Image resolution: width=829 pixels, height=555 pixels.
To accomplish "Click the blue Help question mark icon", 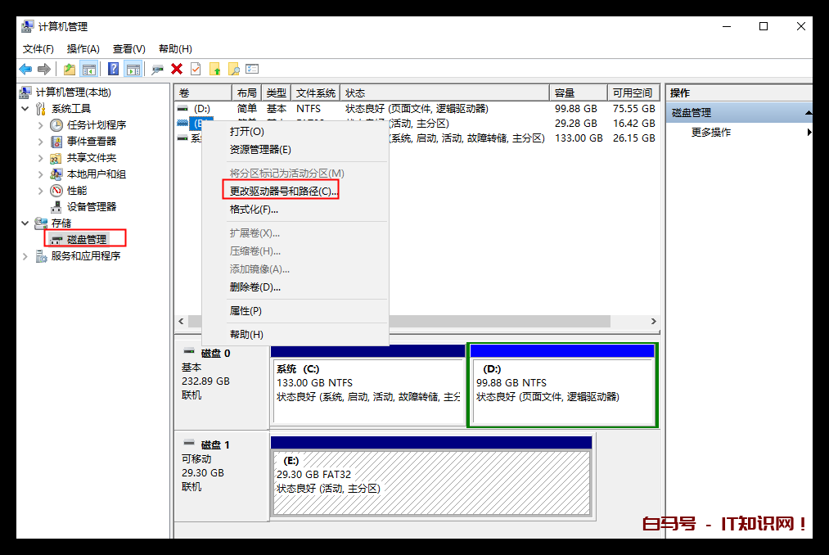I will [113, 70].
